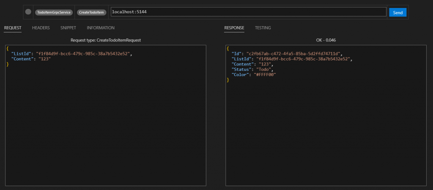Click the "OK - 0.046" response status

click(326, 40)
